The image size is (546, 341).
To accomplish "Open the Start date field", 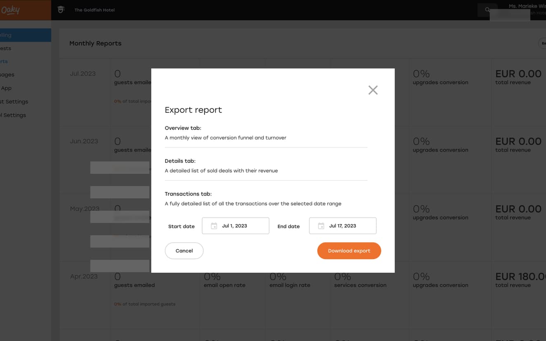I will (235, 226).
